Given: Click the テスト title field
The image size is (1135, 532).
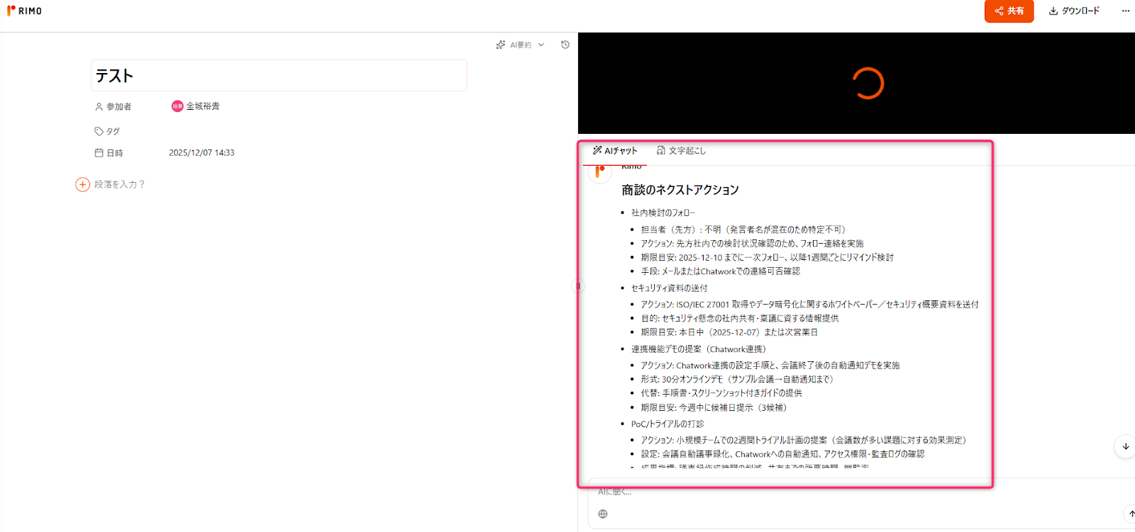Looking at the screenshot, I should click(x=279, y=76).
